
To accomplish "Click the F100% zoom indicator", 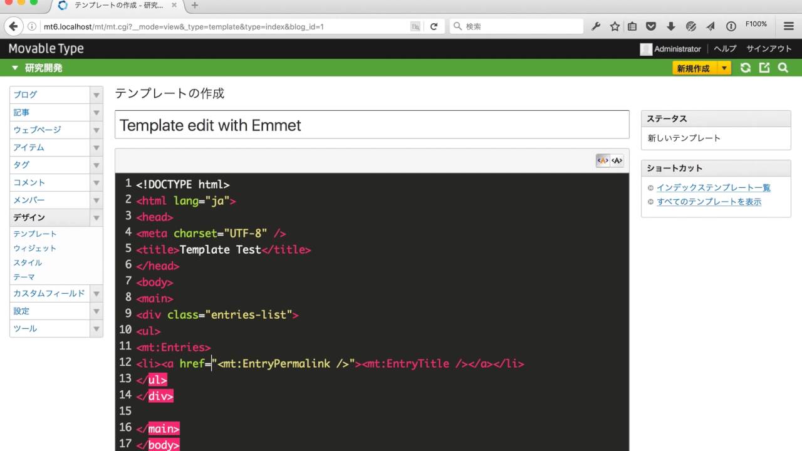I will (756, 24).
